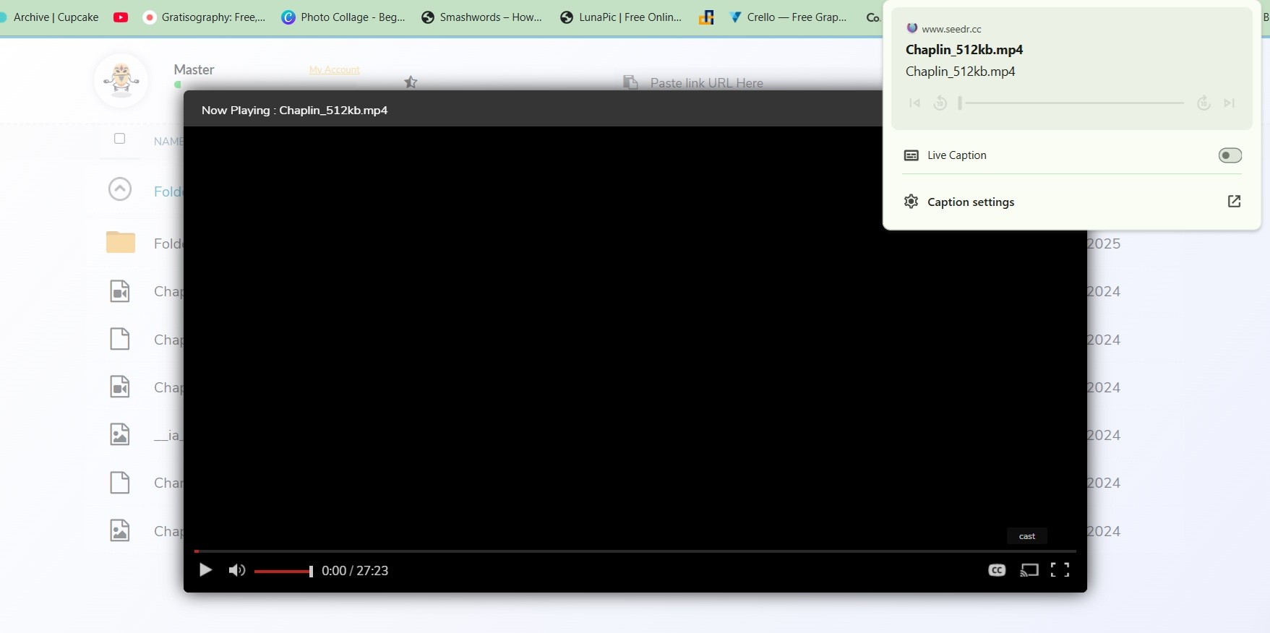Viewport: 1270px width, 633px height.
Task: Open the Gratisography bookmark
Action: (x=205, y=17)
